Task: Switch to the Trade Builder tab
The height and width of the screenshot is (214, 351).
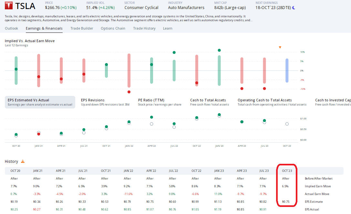Action: click(x=82, y=28)
